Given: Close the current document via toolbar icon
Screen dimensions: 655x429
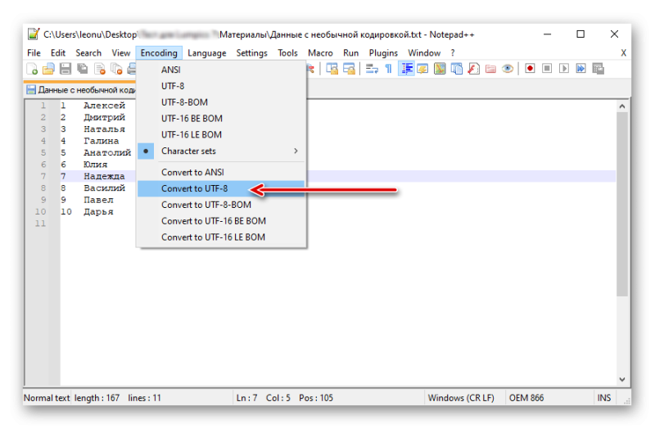Looking at the screenshot, I should click(x=100, y=69).
